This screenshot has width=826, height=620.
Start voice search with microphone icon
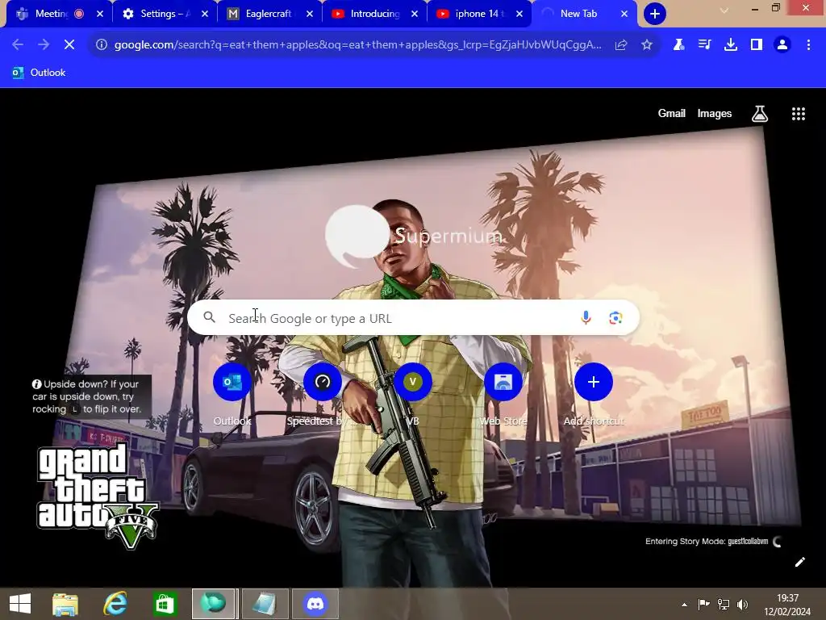586,317
